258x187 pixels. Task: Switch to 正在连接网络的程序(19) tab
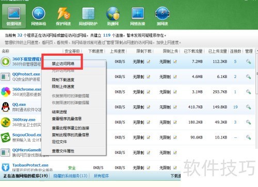[25, 176]
